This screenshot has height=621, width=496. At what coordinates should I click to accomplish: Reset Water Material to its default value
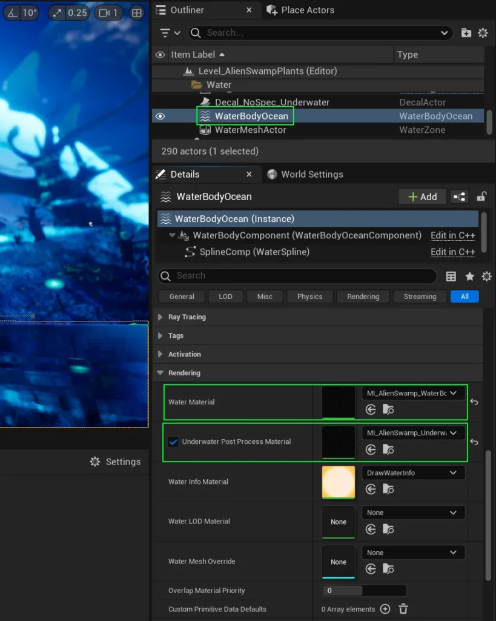(x=474, y=402)
